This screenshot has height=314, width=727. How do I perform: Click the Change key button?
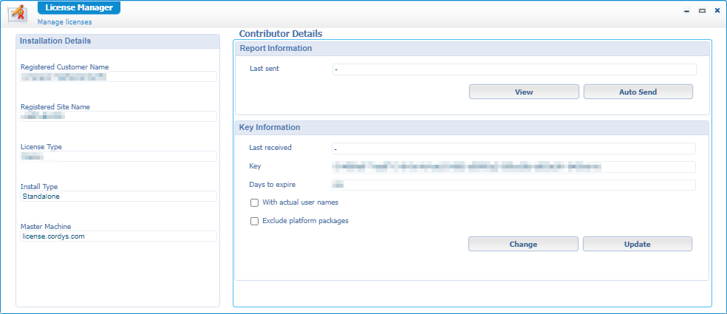coord(523,244)
